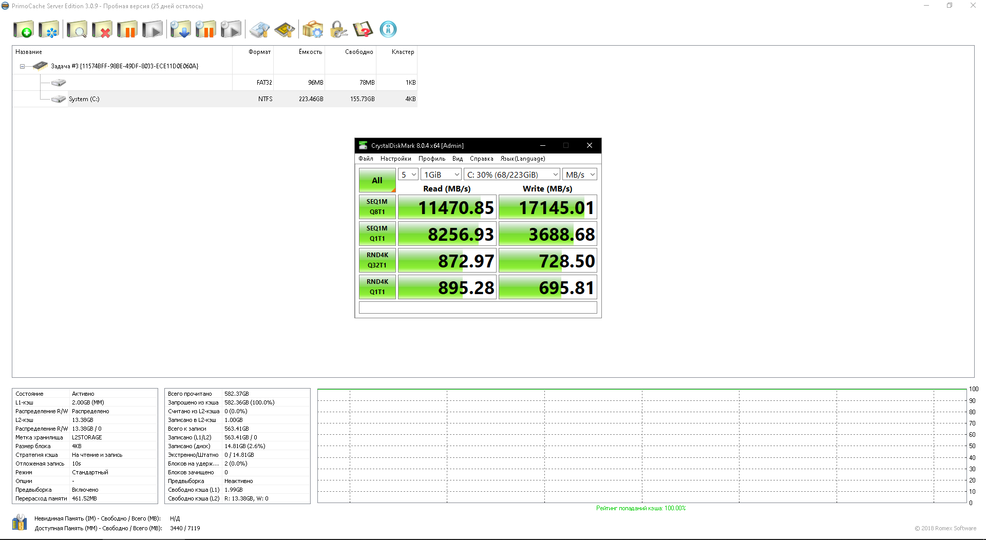Click the blue About information icon
The width and height of the screenshot is (986, 540).
pyautogui.click(x=388, y=29)
